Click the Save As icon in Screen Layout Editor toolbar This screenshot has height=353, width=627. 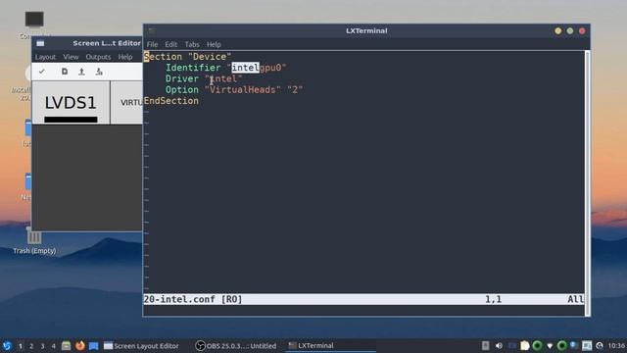pos(99,72)
